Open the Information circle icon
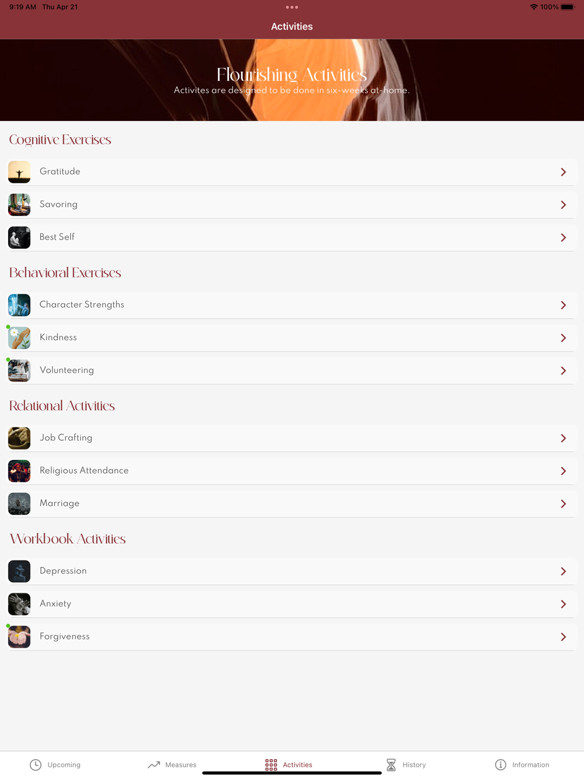The image size is (584, 779). pos(500,764)
